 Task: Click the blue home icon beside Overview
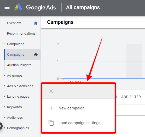[36, 23]
